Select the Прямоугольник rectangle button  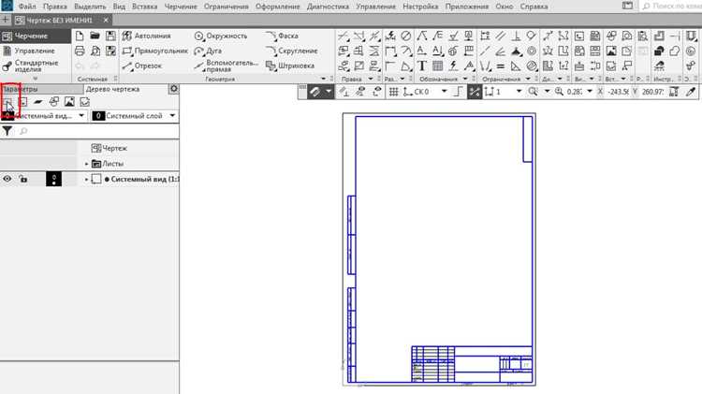point(155,51)
